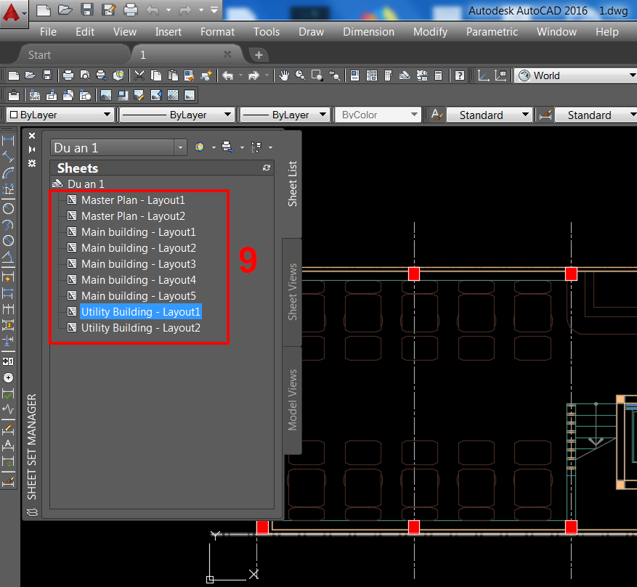Open the sheet set selection dropdown
637x587 pixels.
[179, 147]
